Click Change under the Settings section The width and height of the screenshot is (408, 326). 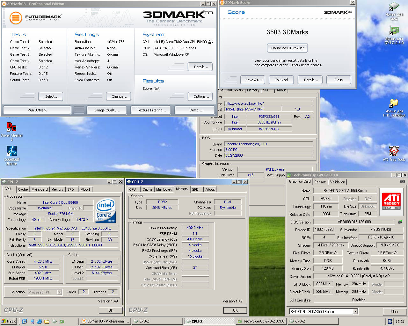click(119, 96)
